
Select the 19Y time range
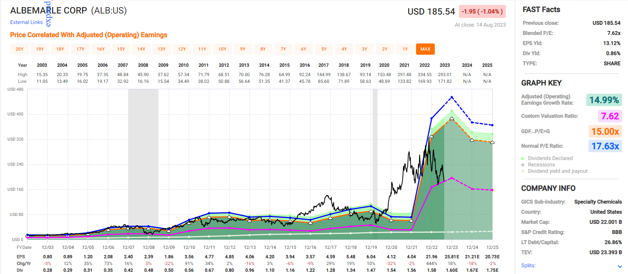tap(40, 49)
